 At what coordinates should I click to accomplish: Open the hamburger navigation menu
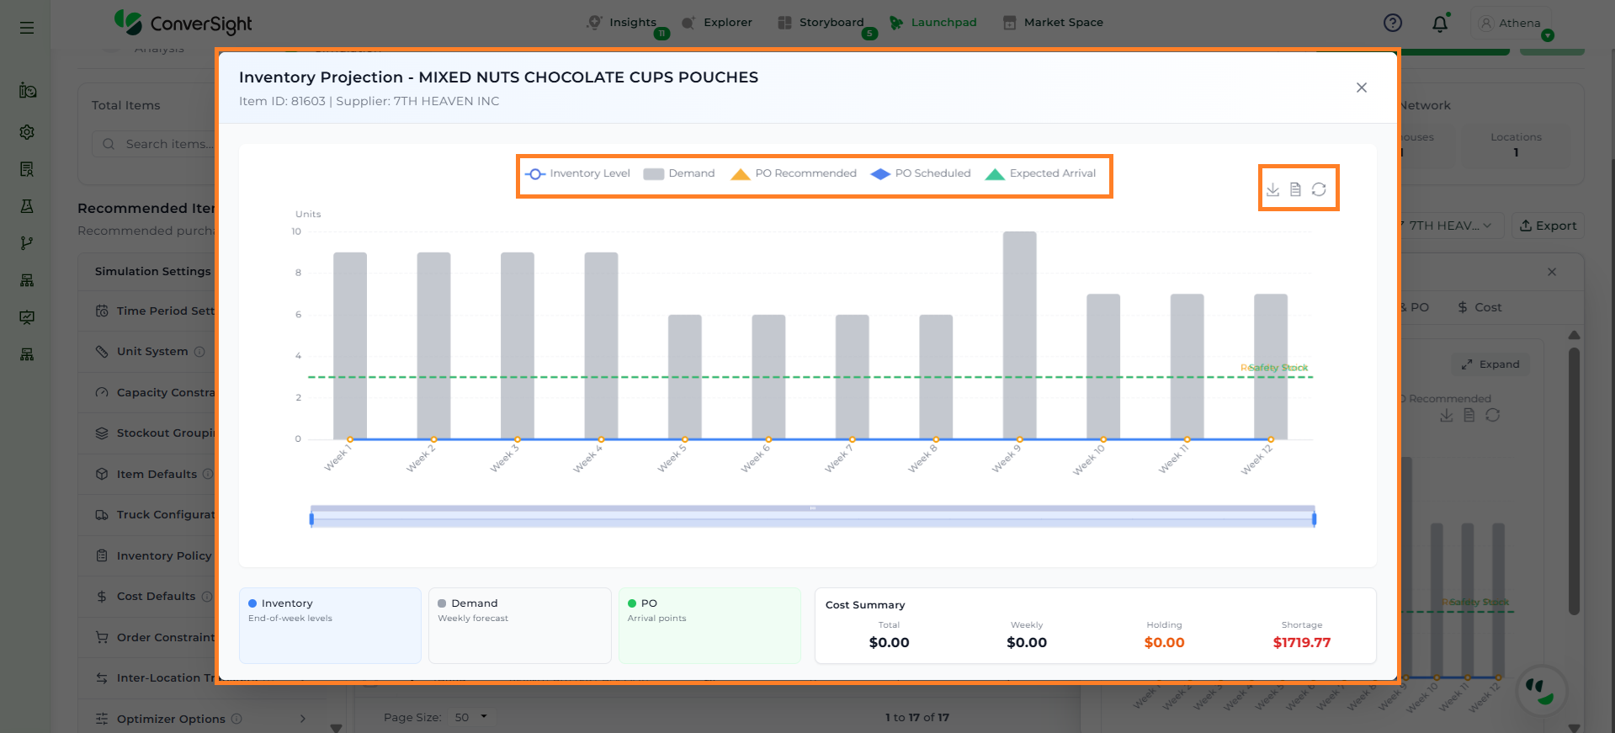point(27,28)
